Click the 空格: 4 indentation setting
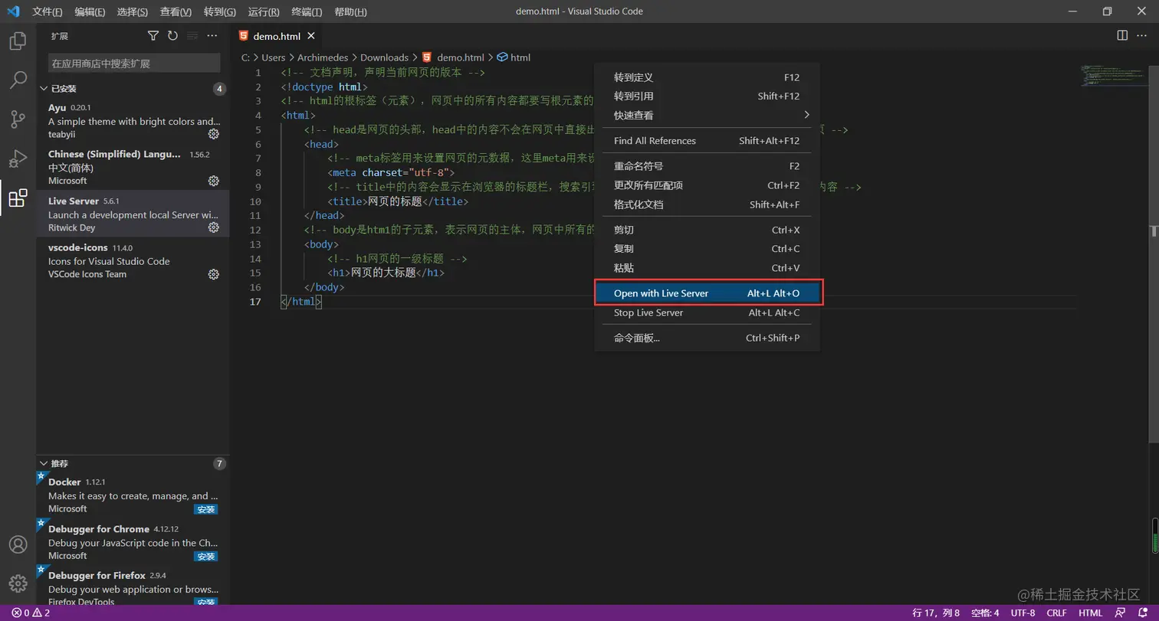Viewport: 1159px width, 621px height. (985, 613)
